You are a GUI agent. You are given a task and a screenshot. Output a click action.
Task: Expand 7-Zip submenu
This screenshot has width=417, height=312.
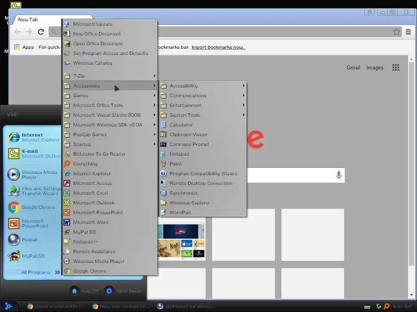pos(110,76)
